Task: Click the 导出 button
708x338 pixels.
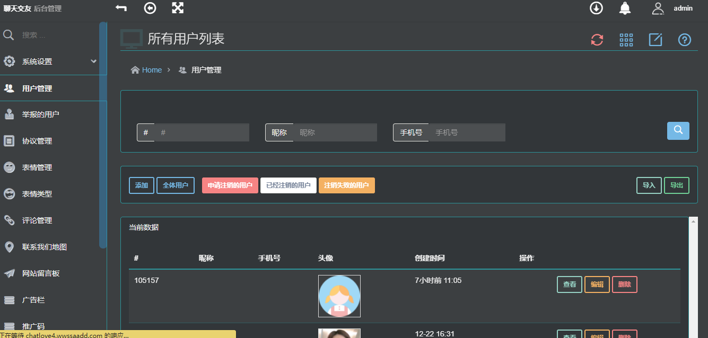Action: pos(677,185)
